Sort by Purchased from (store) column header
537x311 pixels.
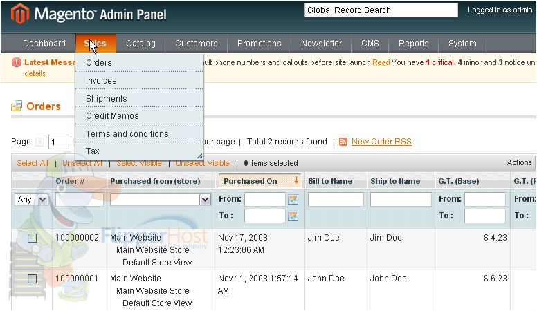tap(155, 181)
